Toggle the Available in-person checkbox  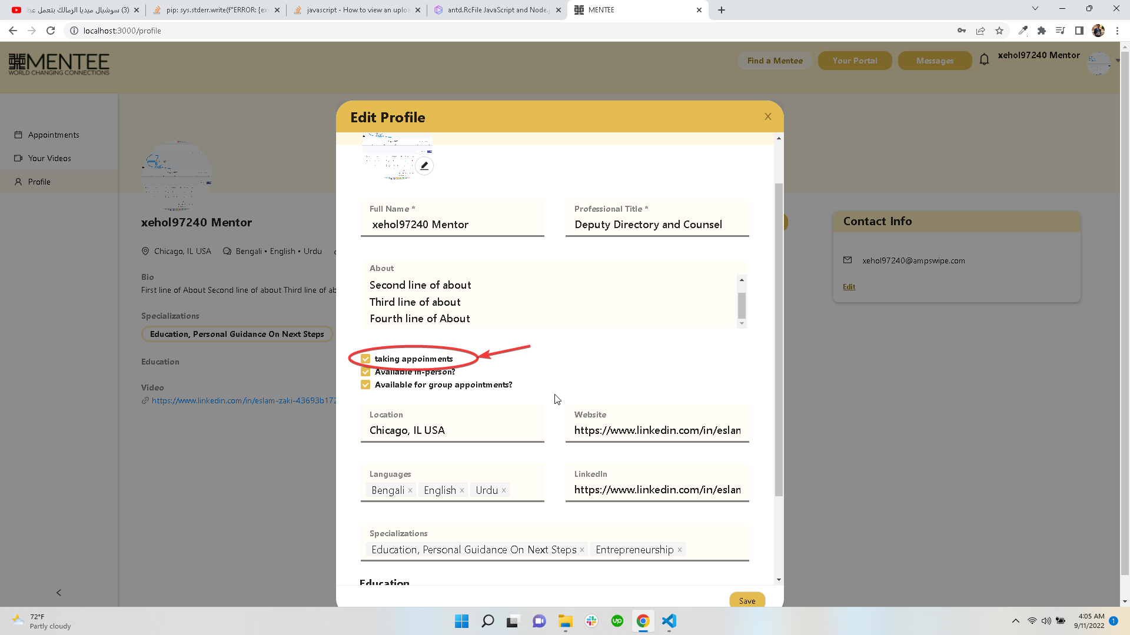pos(365,372)
